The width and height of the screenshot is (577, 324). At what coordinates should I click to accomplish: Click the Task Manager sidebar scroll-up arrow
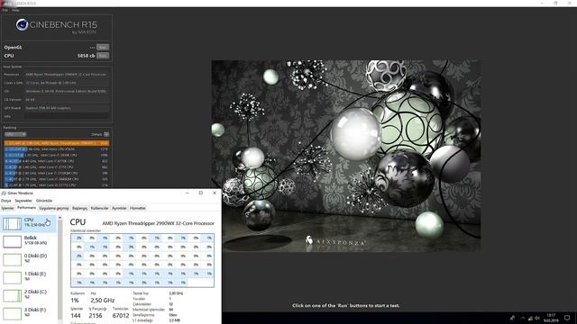coord(60,218)
